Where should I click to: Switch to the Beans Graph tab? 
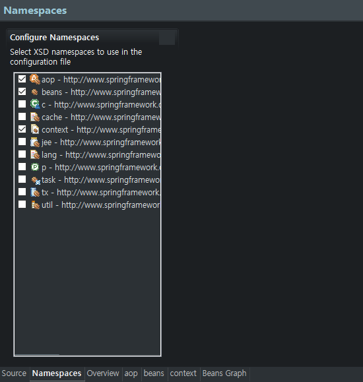click(224, 373)
